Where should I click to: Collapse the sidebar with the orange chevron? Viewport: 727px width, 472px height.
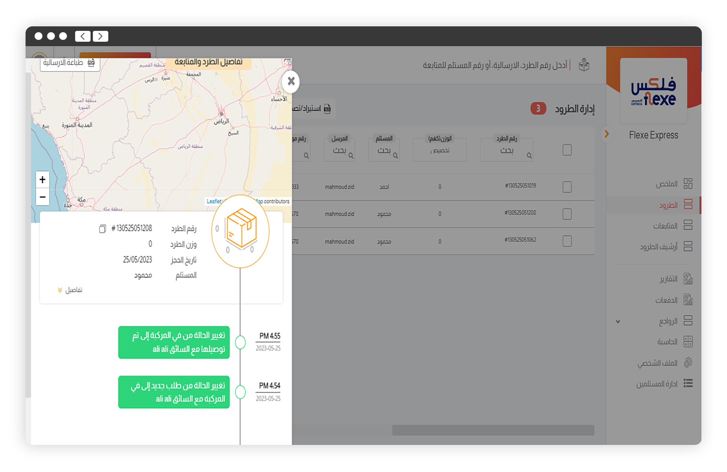tap(606, 134)
